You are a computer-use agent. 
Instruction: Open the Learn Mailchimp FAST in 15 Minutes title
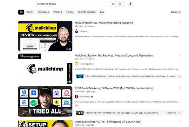coord(108,122)
